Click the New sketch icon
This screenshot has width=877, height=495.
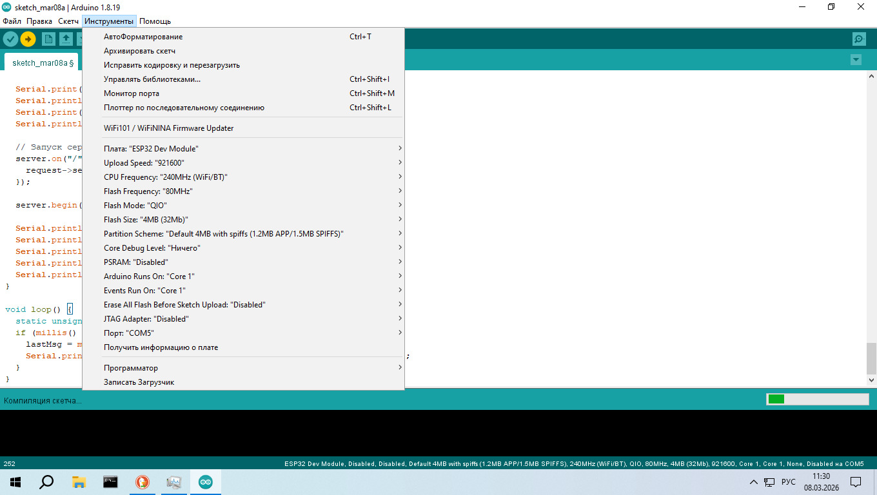click(x=48, y=39)
